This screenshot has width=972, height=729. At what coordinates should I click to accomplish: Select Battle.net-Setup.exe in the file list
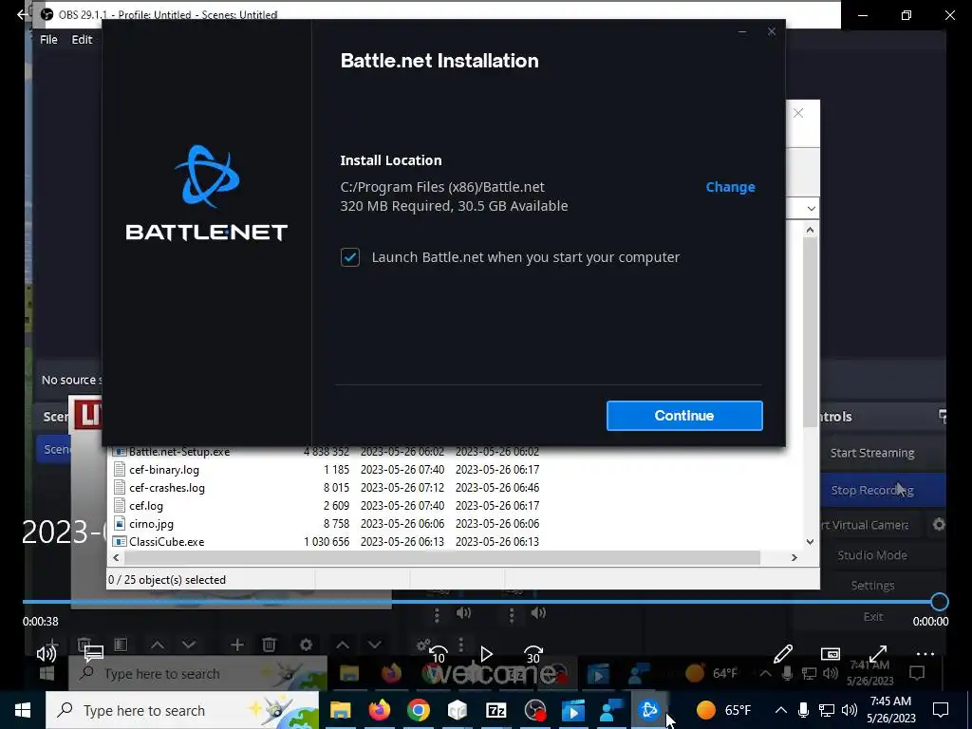tap(179, 452)
